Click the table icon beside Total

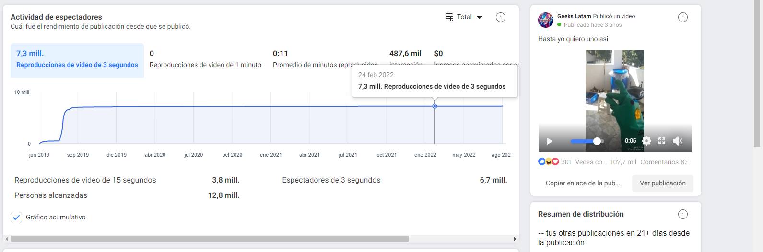tap(449, 17)
